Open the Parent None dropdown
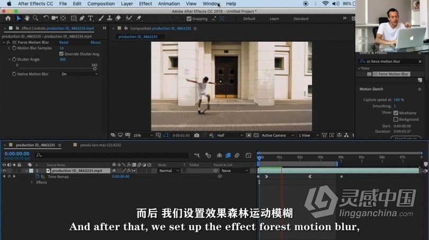 pos(235,170)
